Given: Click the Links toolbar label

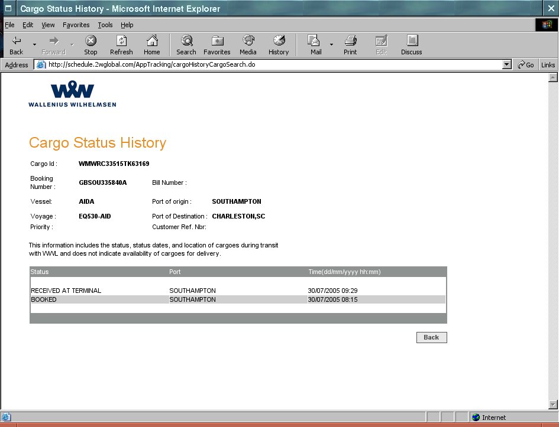Looking at the screenshot, I should (548, 65).
